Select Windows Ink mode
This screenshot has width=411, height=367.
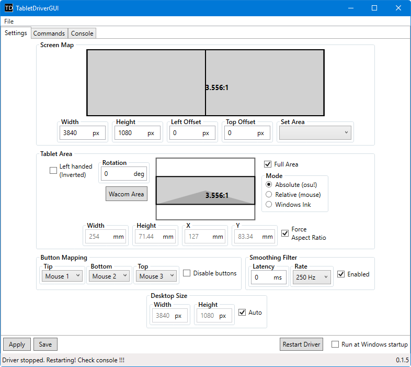pos(269,204)
